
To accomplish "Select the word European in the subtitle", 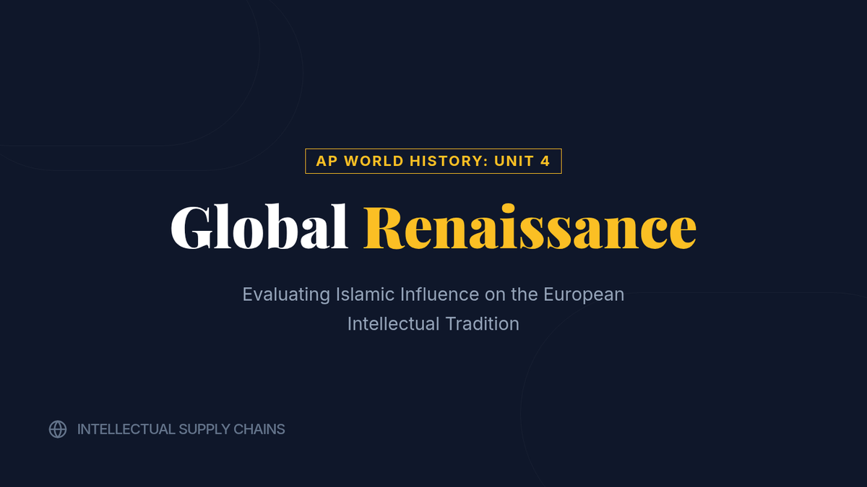I will point(584,294).
